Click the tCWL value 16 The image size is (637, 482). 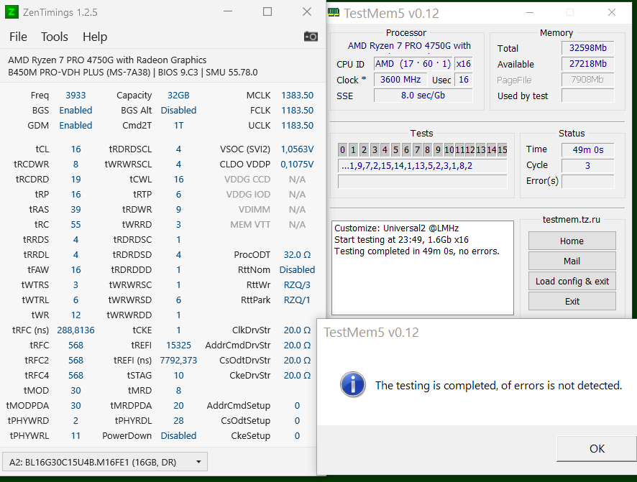coord(178,180)
